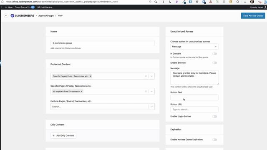Click 'This content will be shown to unauthorized user' text

coord(191,87)
